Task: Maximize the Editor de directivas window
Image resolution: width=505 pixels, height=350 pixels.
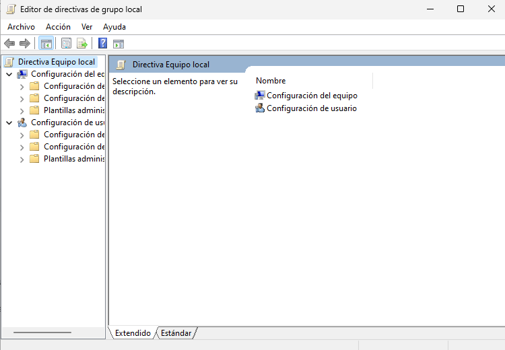Action: point(461,9)
